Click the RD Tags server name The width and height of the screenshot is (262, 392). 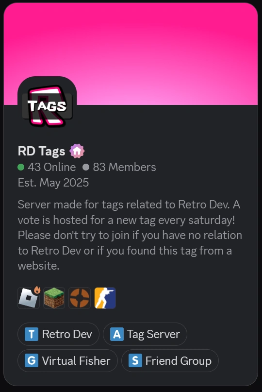click(x=41, y=151)
